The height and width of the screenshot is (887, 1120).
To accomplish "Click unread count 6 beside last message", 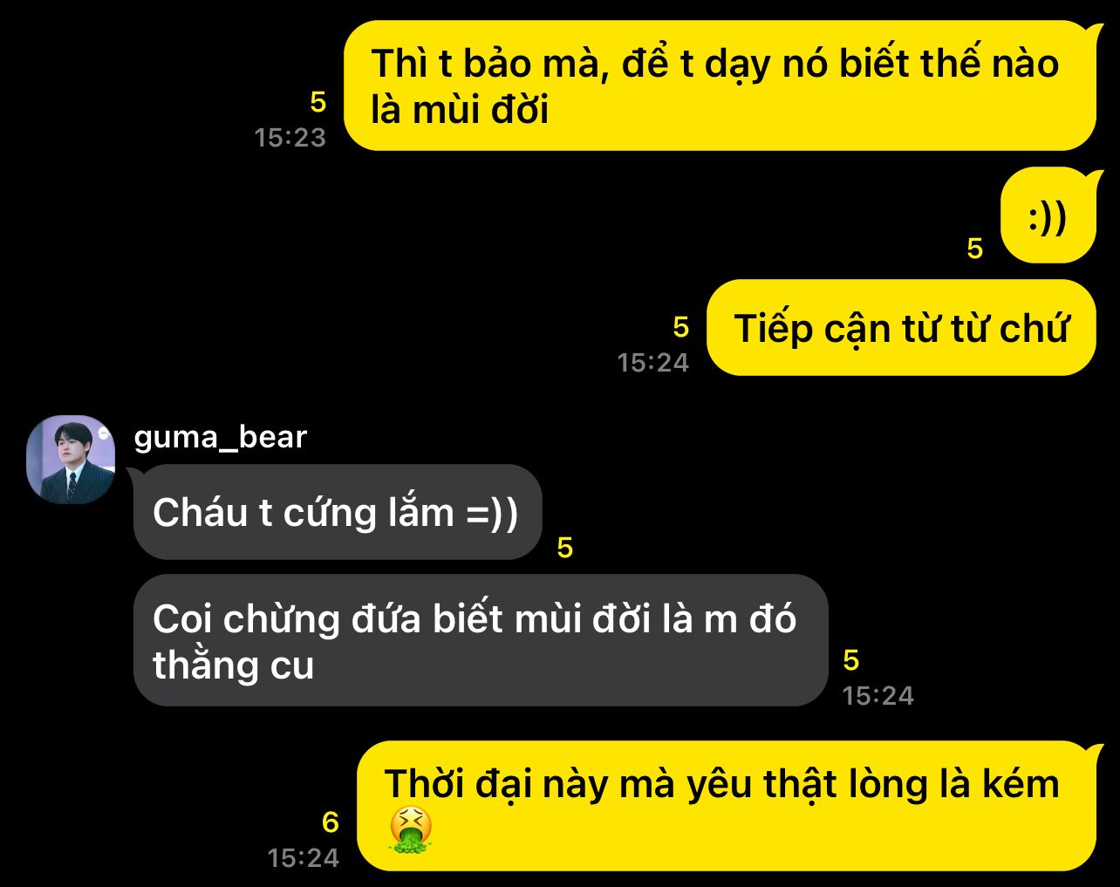I will (331, 822).
